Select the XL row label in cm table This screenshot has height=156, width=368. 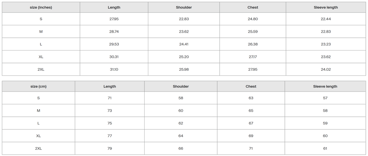[38, 136]
